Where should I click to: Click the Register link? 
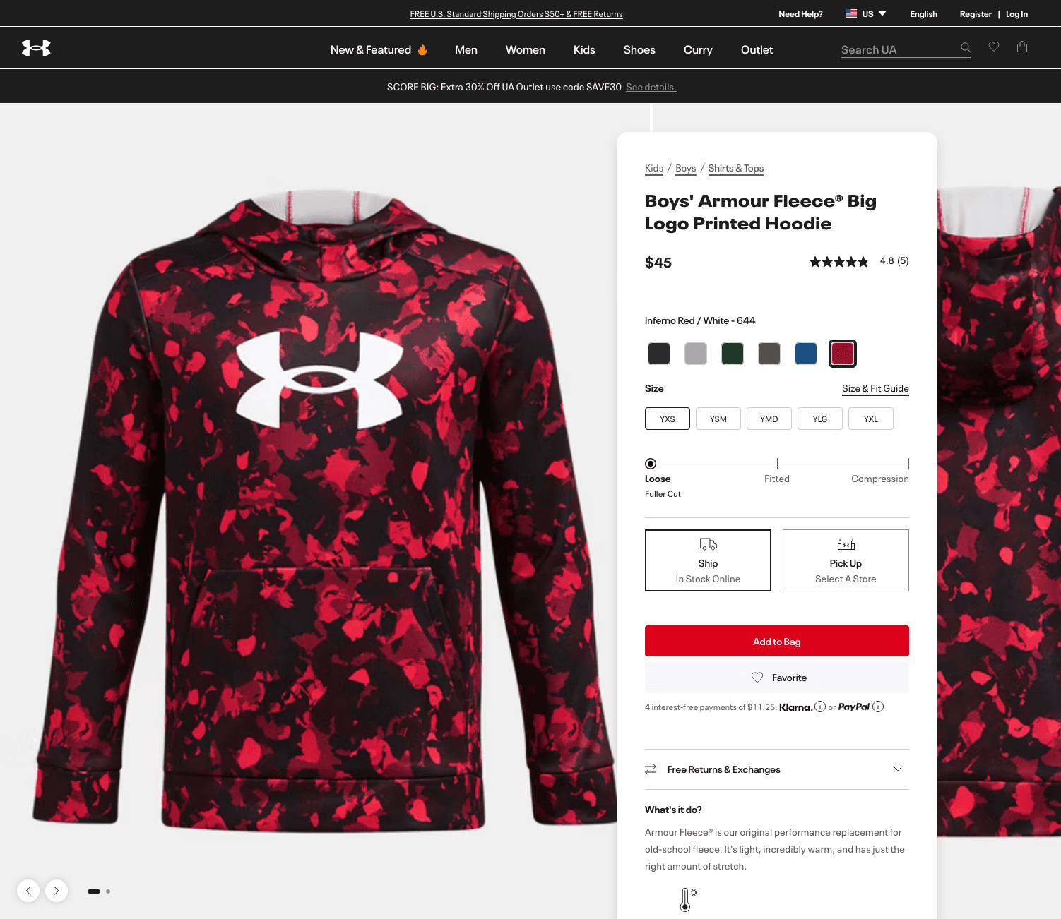[x=976, y=14]
